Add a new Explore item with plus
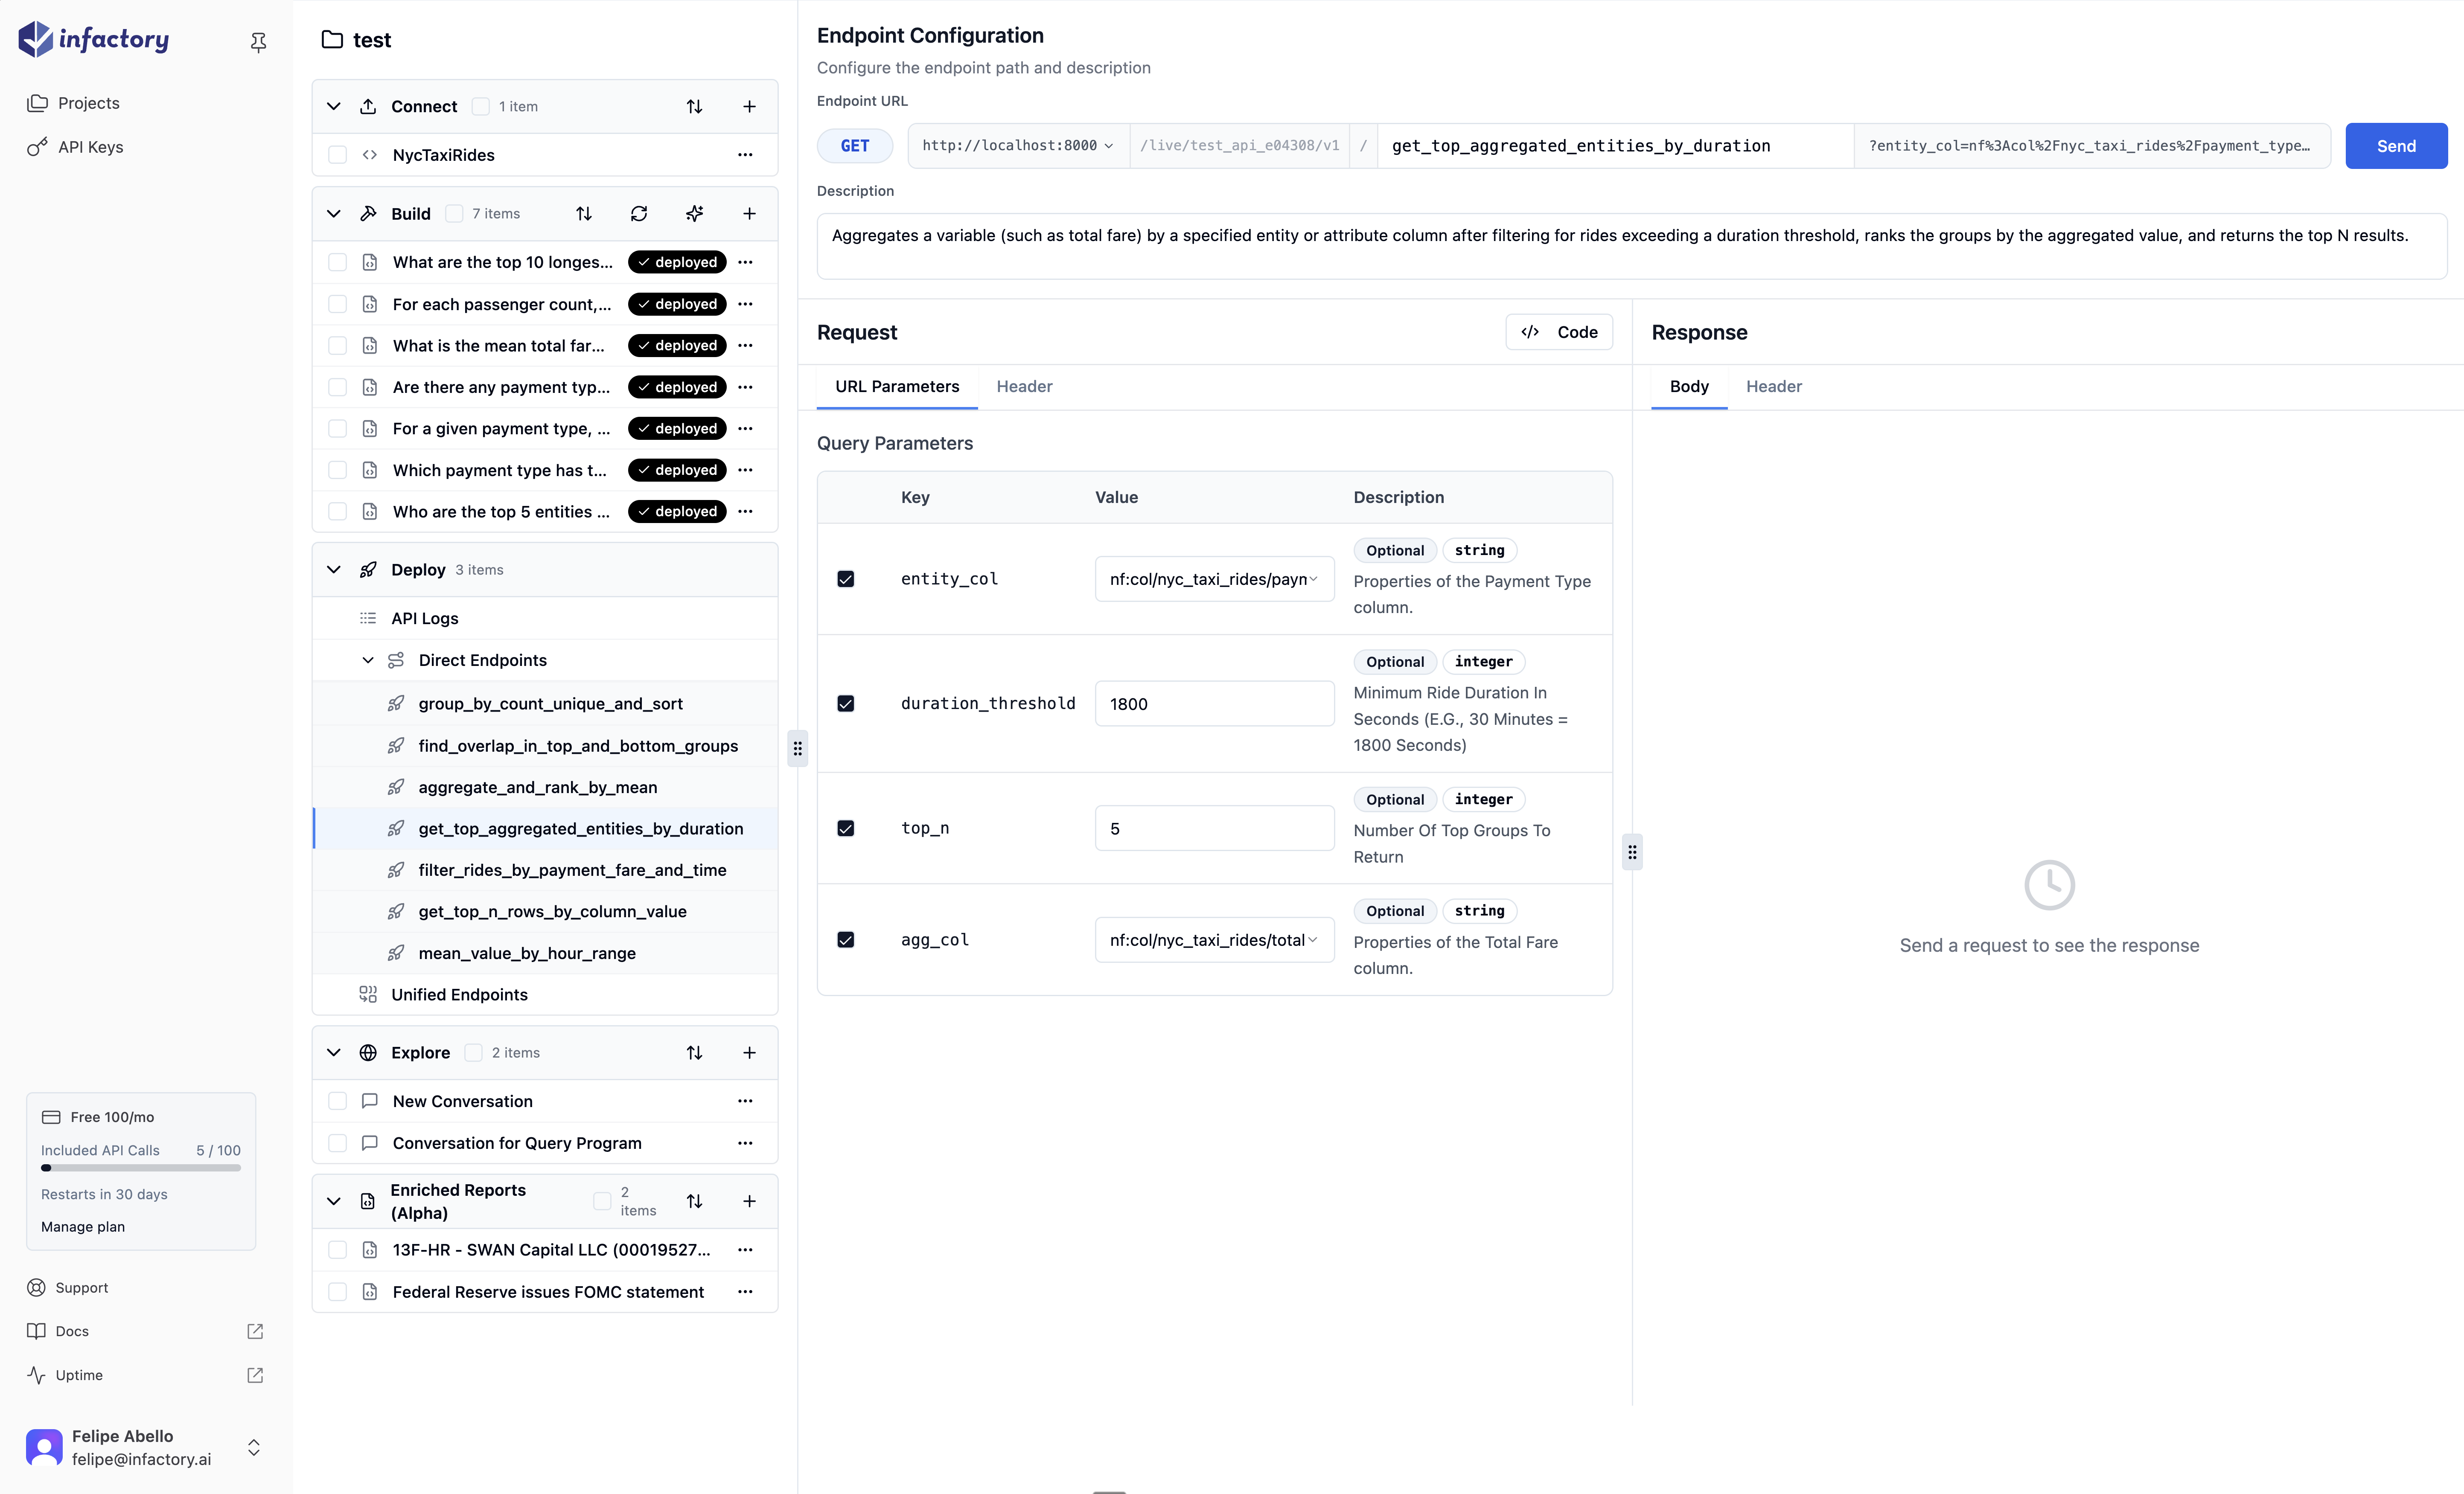This screenshot has width=2464, height=1494. tap(749, 1052)
